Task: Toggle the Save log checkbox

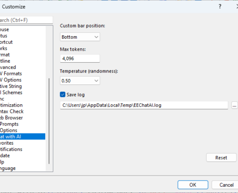Action: coord(63,95)
